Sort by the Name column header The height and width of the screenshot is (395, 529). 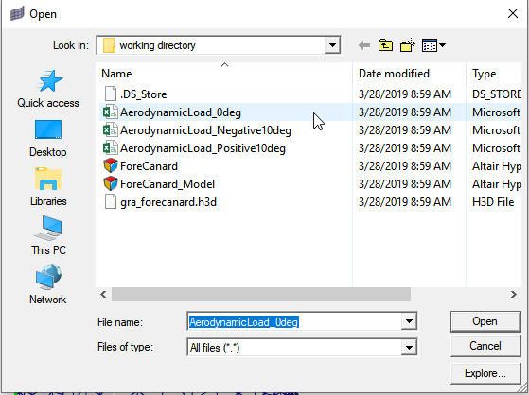pyautogui.click(x=224, y=74)
